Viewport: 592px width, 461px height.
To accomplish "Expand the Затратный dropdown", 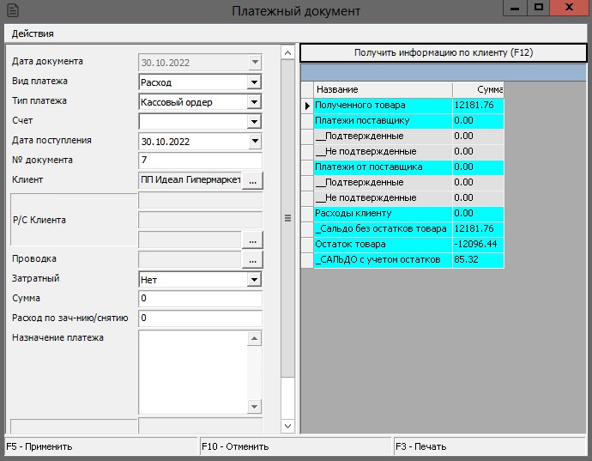I will pos(253,280).
